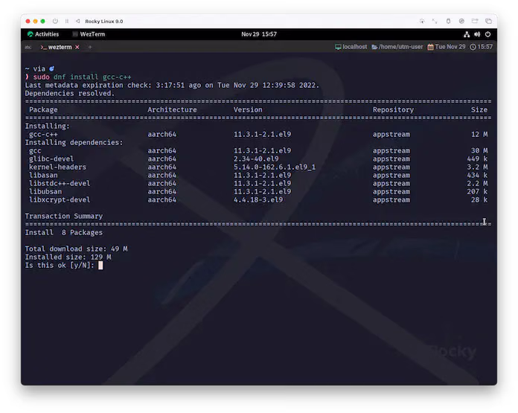Open the clock showing Nov 29 15:57
The width and height of the screenshot is (518, 413).
(259, 34)
